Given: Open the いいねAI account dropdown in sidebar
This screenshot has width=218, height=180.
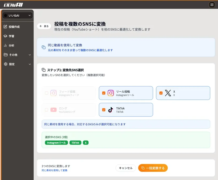Looking at the screenshot, I should click(x=17, y=15).
